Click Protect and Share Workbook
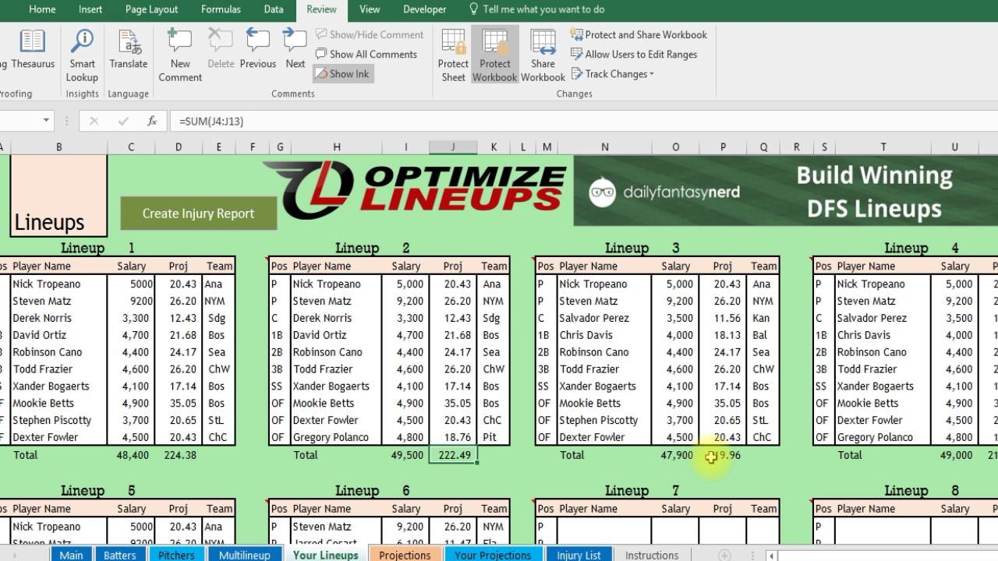The height and width of the screenshot is (561, 998). 639,34
